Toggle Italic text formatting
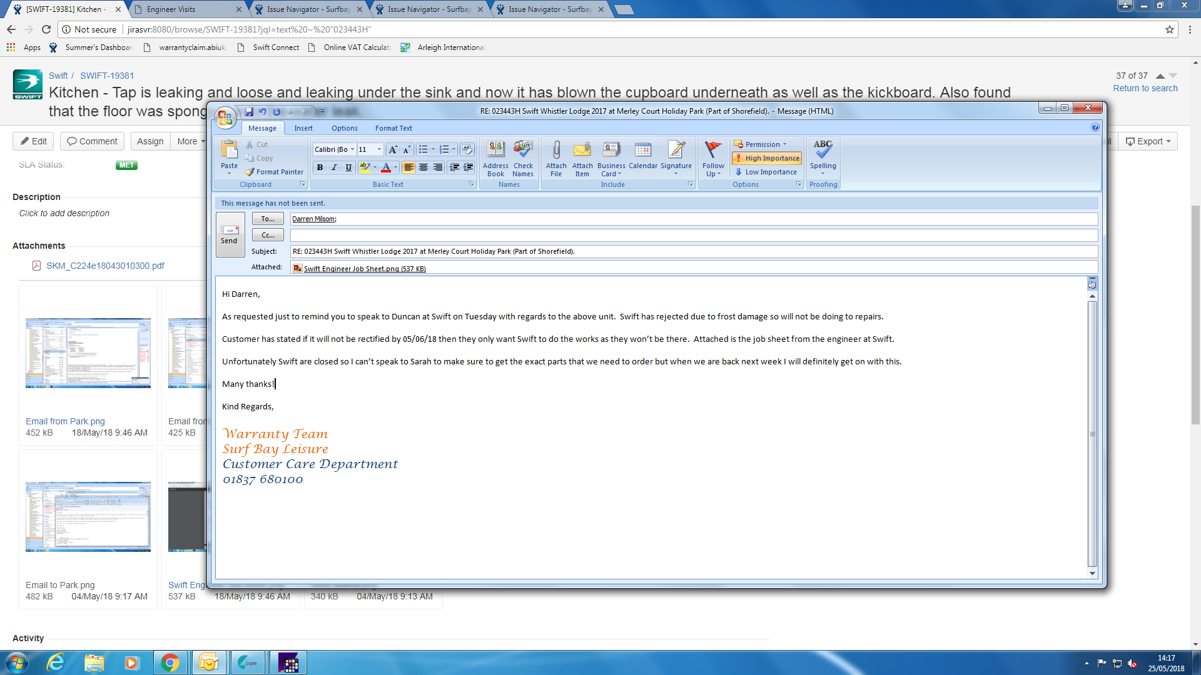 (x=334, y=167)
